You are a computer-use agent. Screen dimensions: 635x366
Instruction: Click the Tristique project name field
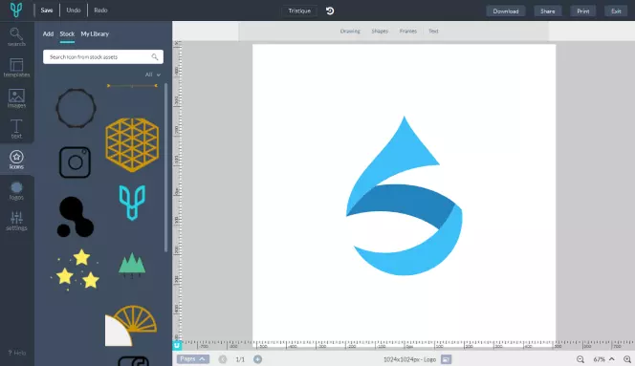[299, 11]
